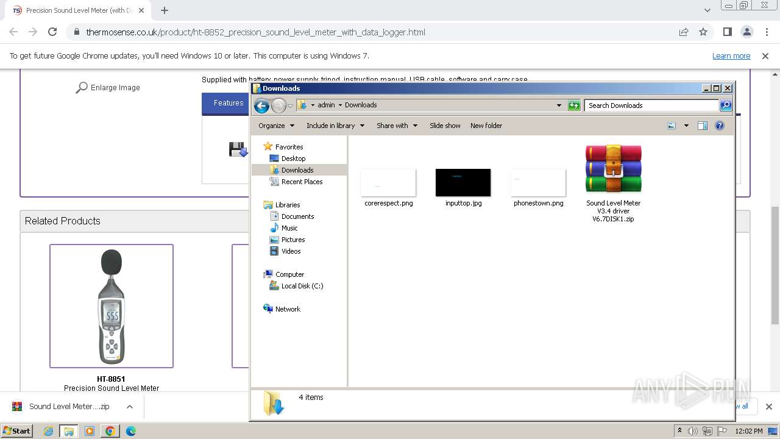This screenshot has height=439, width=780.
Task: Click the Search Downloads field
Action: coord(651,105)
